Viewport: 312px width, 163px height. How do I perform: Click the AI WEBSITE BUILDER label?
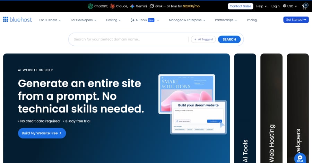35,70
